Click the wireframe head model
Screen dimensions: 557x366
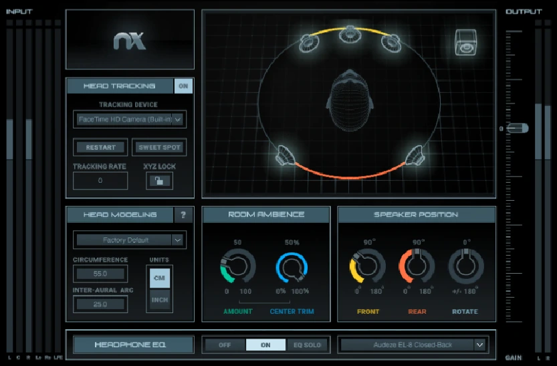coord(350,100)
